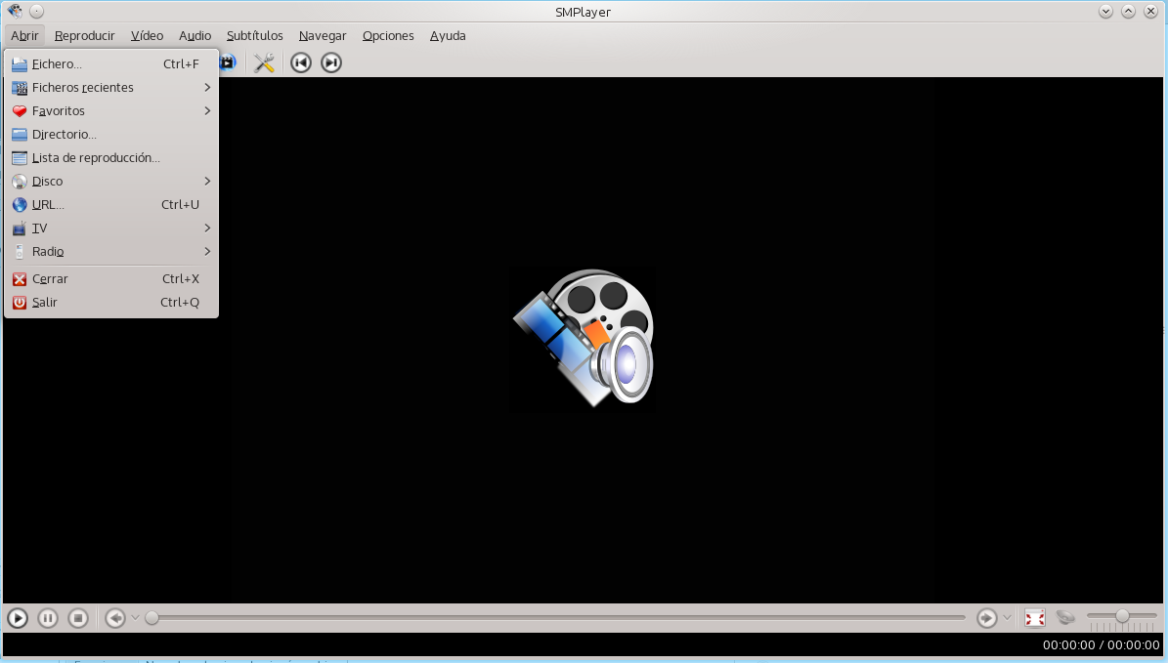Click the Pause button
This screenshot has width=1168, height=663.
point(48,618)
